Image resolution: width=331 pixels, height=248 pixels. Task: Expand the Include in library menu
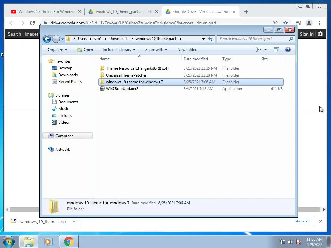tap(119, 50)
